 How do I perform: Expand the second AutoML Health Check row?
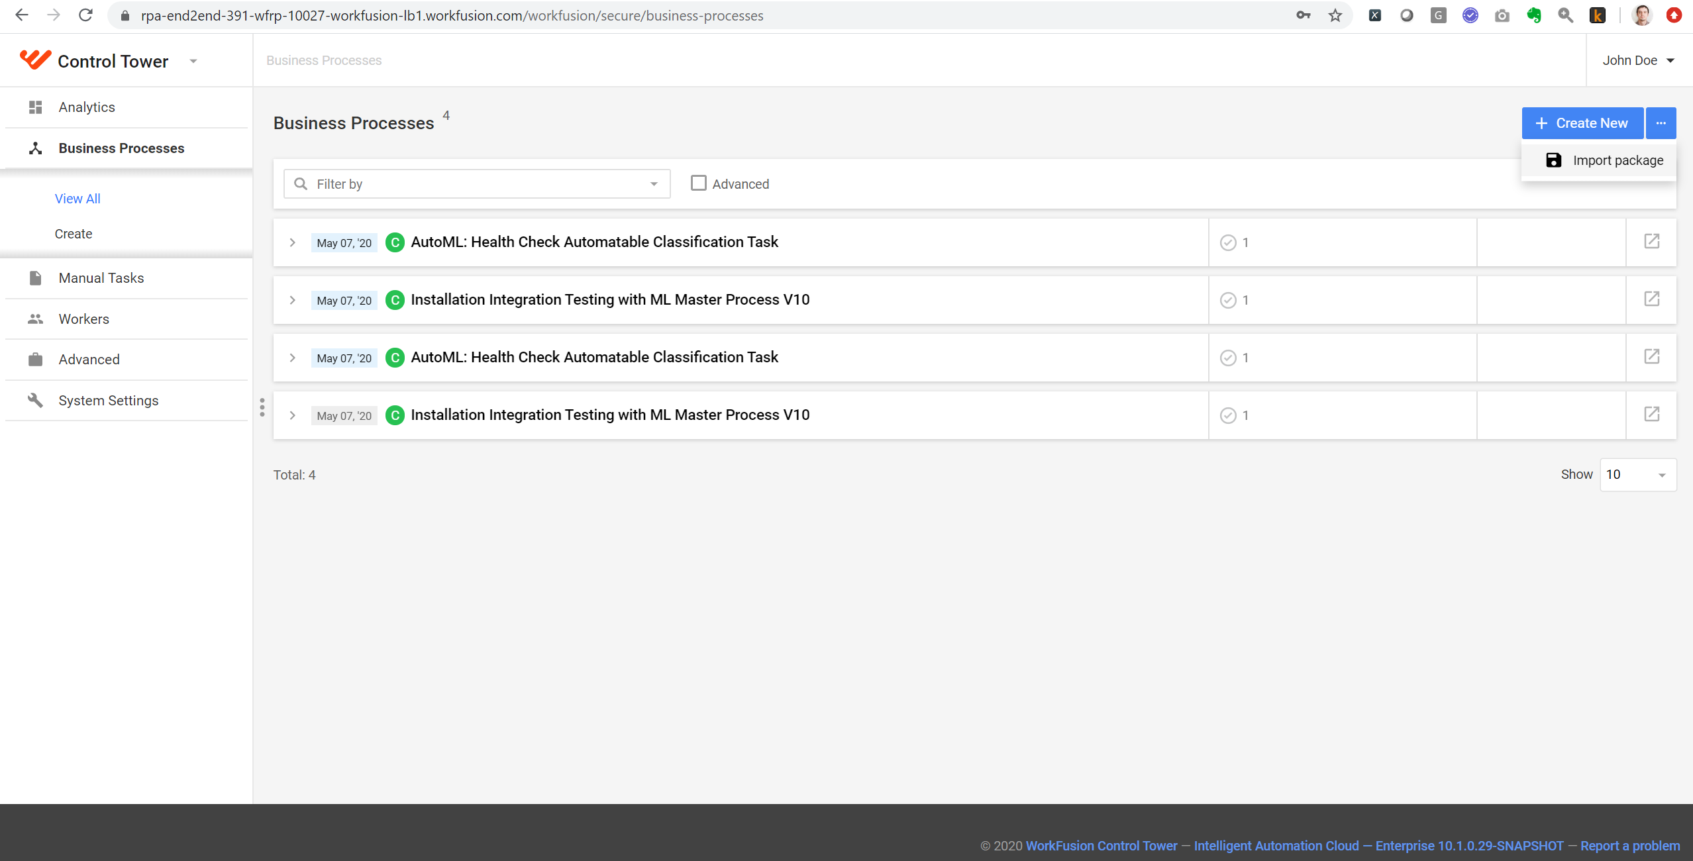click(292, 358)
